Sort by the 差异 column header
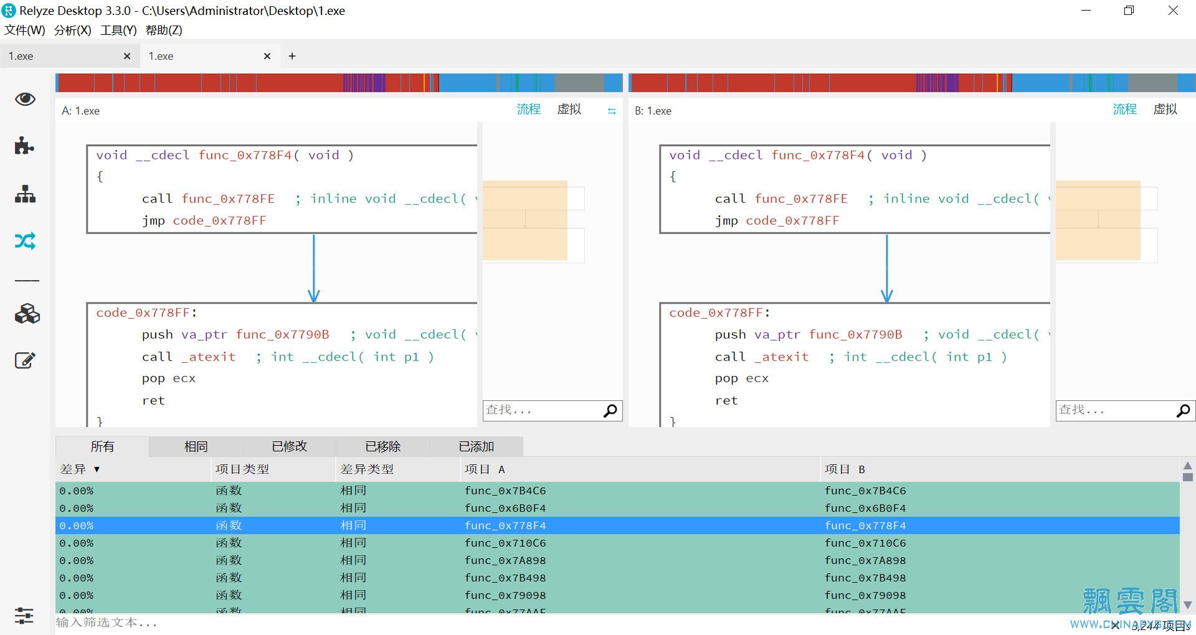1196x635 pixels. pyautogui.click(x=133, y=469)
